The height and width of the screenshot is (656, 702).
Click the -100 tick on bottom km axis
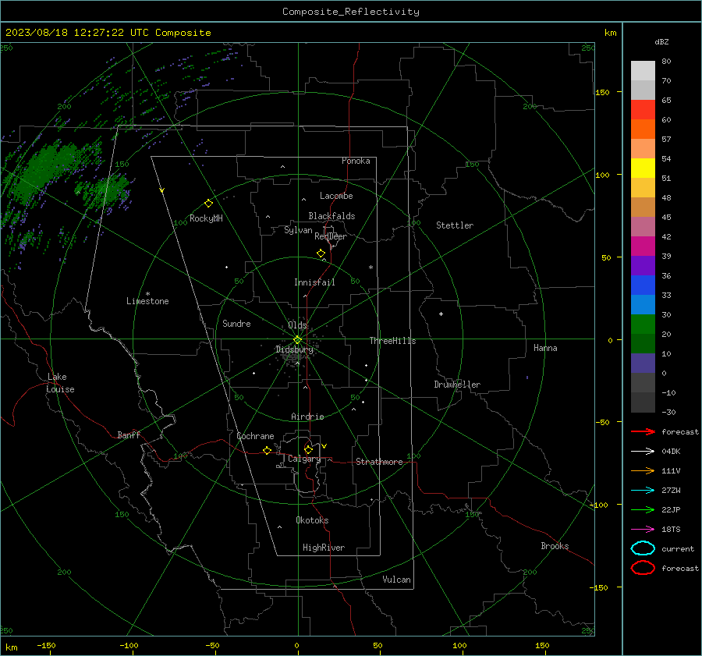coord(129,646)
